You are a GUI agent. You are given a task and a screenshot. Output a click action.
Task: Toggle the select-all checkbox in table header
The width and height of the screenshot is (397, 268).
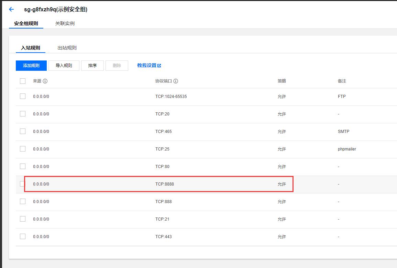pyautogui.click(x=23, y=81)
